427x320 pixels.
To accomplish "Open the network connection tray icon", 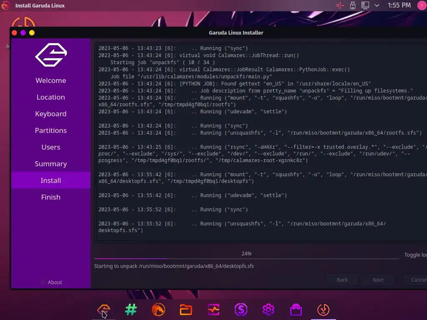I will 365,5.
